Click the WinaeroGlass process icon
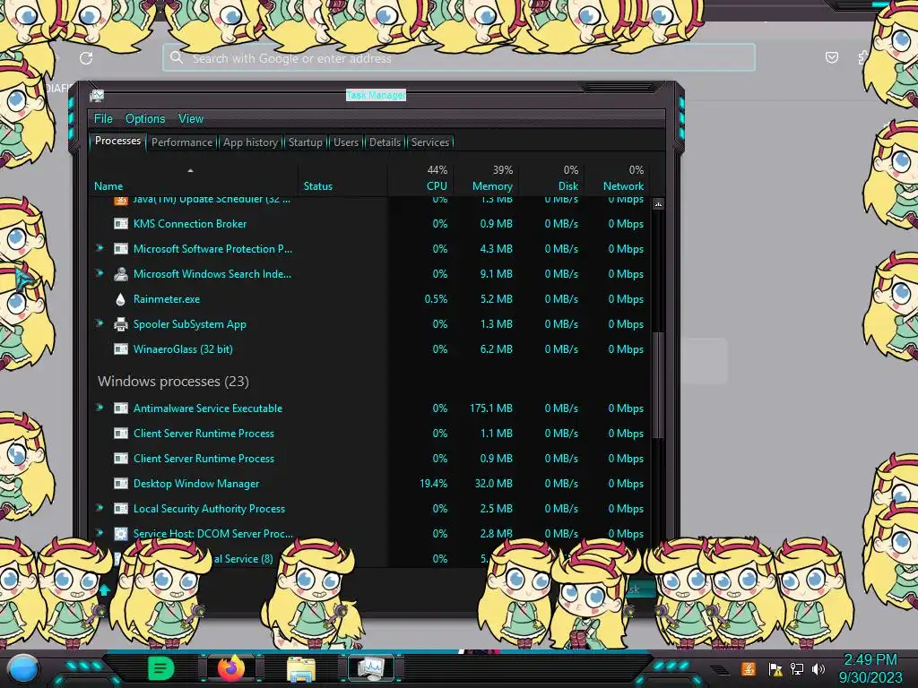Image resolution: width=918 pixels, height=688 pixels. (x=121, y=349)
